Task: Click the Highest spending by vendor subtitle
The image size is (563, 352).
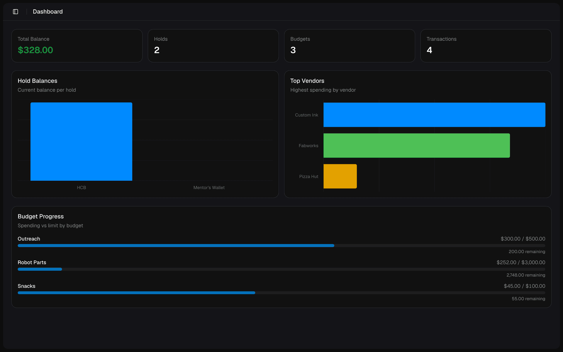Action: point(323,90)
